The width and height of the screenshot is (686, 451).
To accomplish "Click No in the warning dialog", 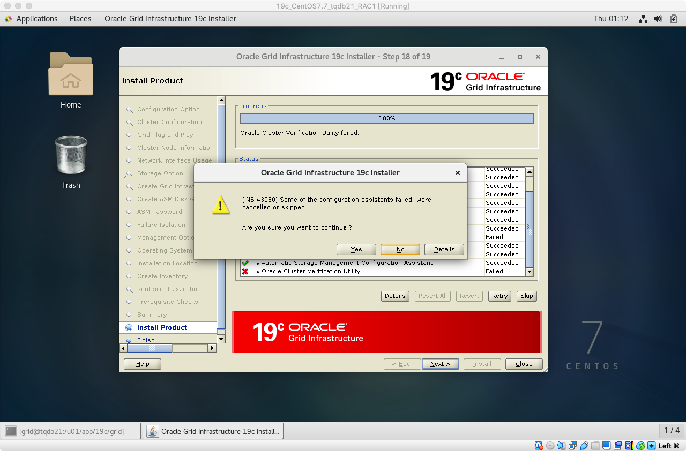I will pos(400,249).
